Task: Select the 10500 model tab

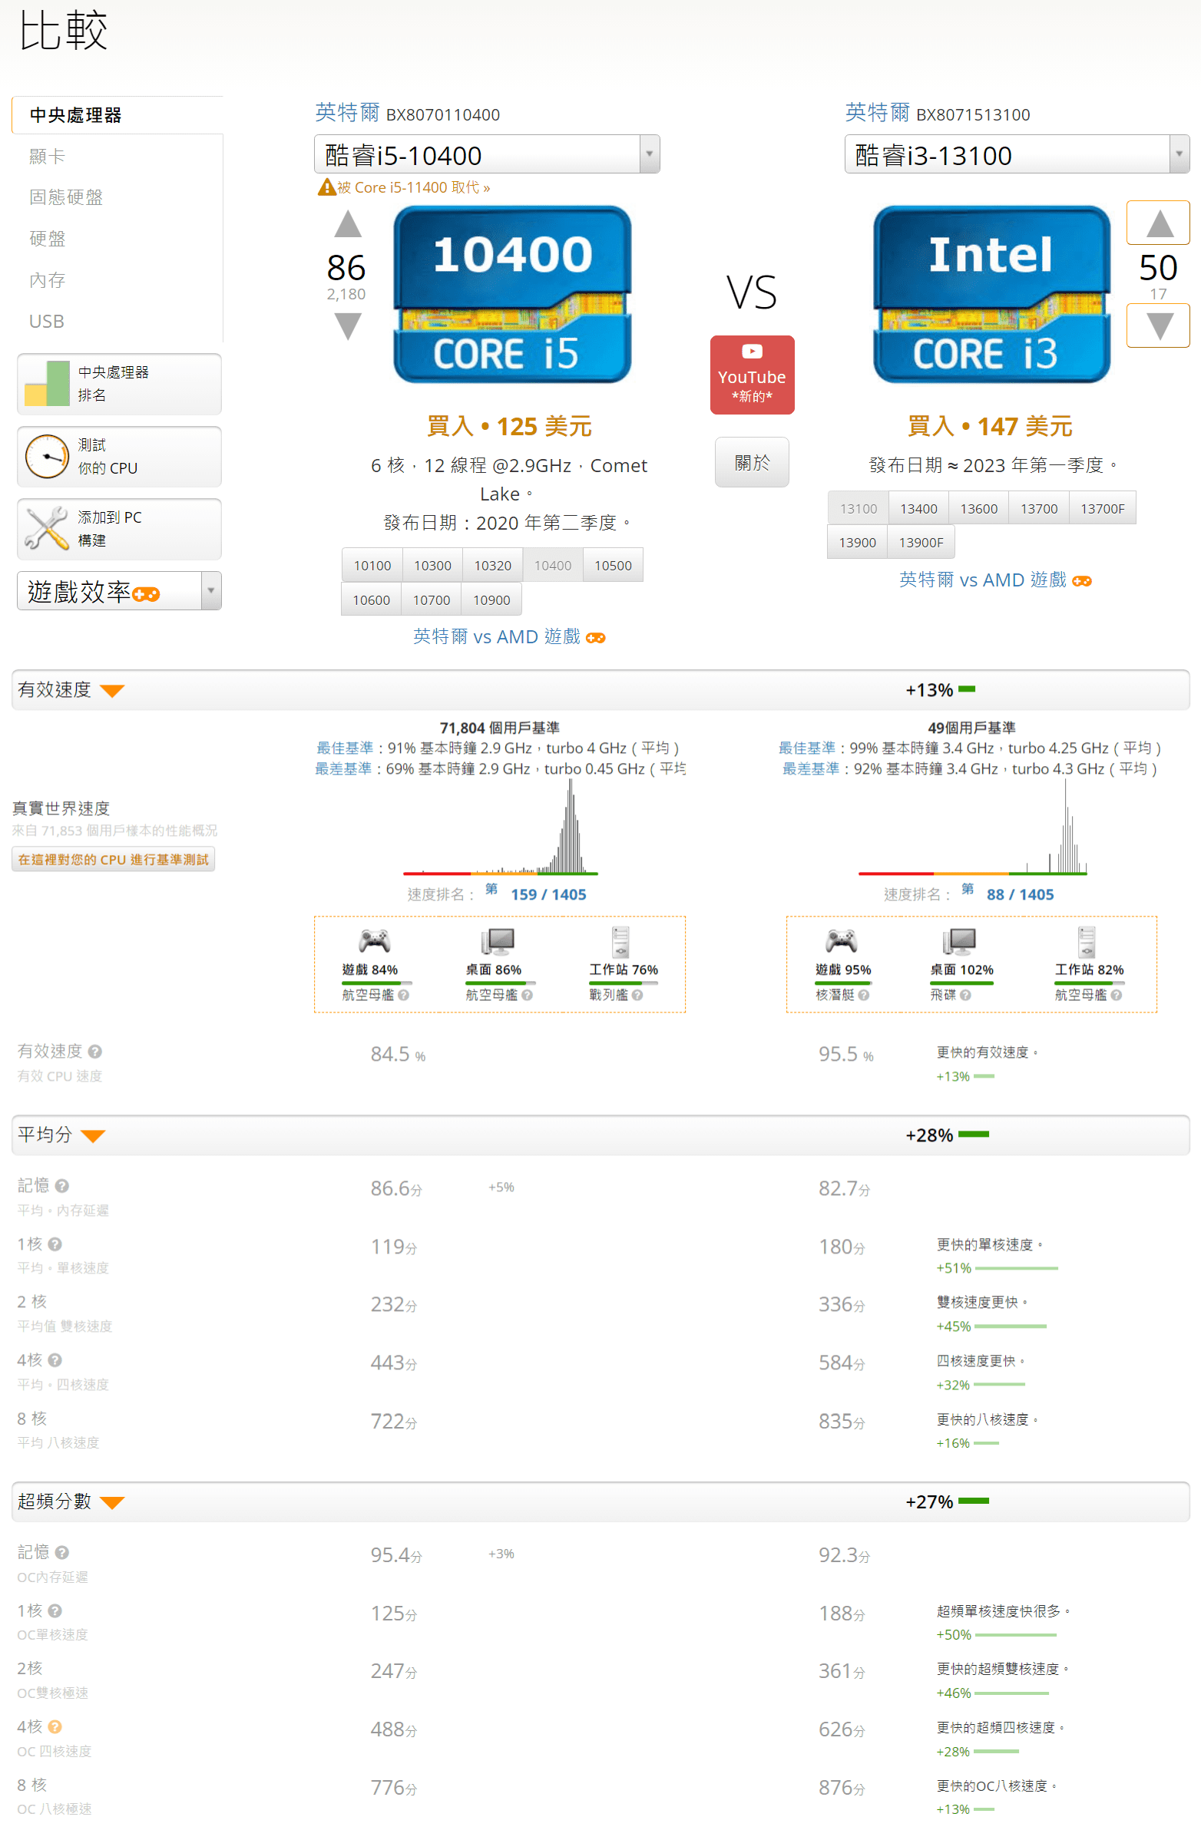Action: pos(613,565)
